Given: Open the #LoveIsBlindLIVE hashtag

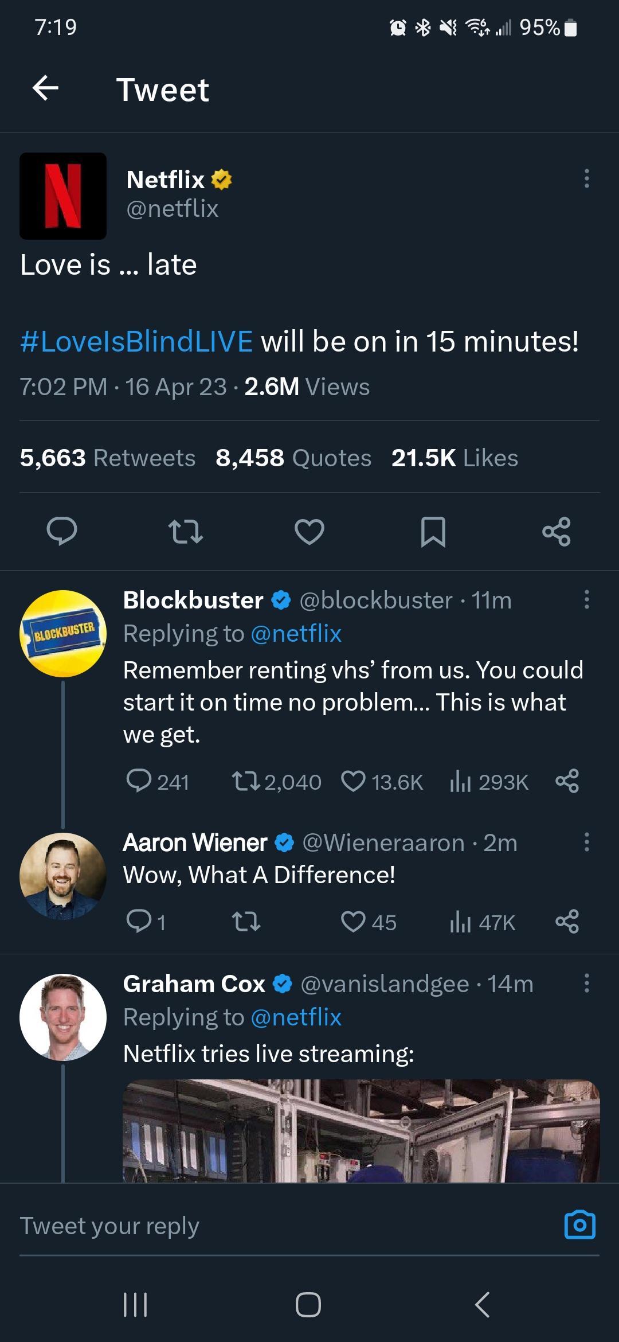Looking at the screenshot, I should click(136, 342).
